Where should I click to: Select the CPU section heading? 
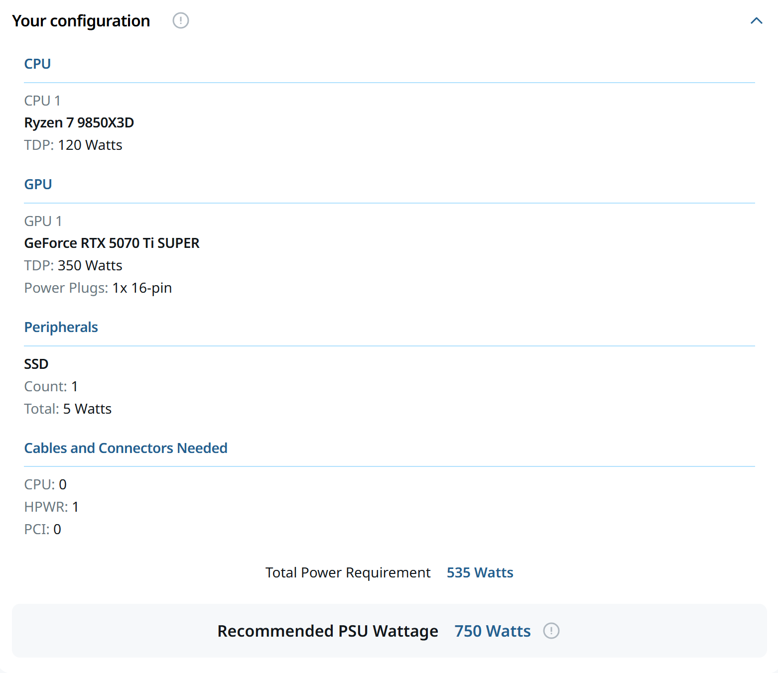click(37, 64)
